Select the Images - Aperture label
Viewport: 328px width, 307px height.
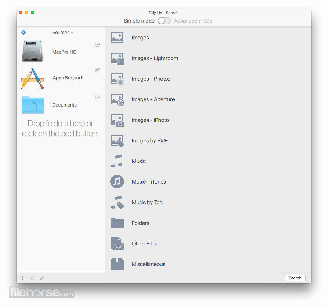pyautogui.click(x=153, y=99)
